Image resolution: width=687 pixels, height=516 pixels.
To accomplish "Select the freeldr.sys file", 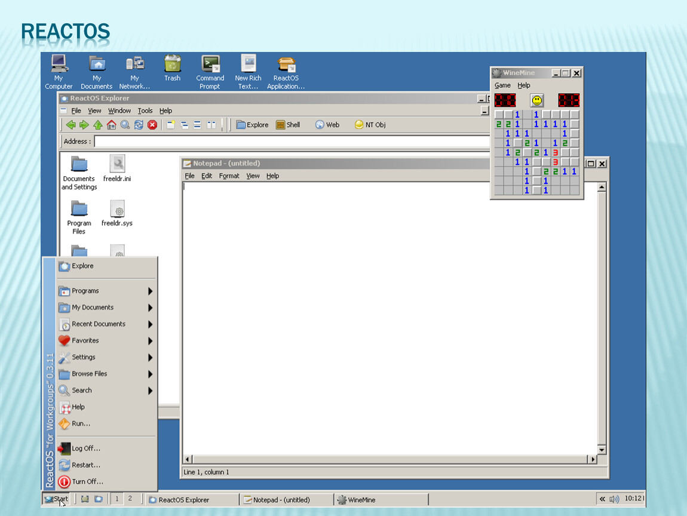I will (x=117, y=213).
